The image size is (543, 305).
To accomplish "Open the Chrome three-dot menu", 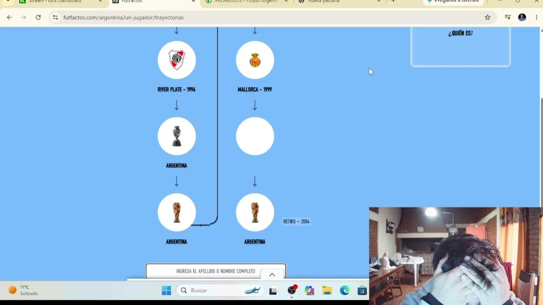I will click(x=537, y=17).
